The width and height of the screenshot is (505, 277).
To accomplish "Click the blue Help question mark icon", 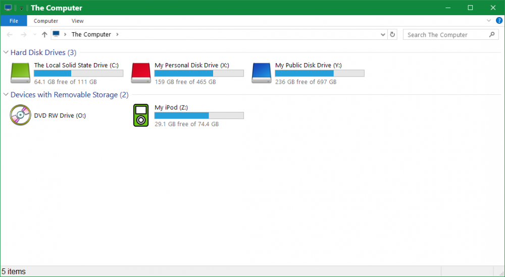I will pos(499,21).
